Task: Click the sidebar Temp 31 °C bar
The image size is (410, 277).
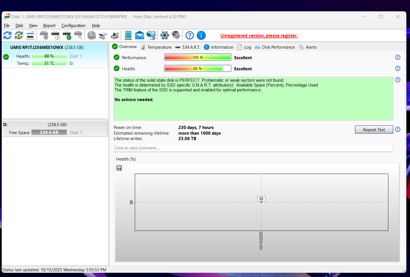Action: [49, 63]
